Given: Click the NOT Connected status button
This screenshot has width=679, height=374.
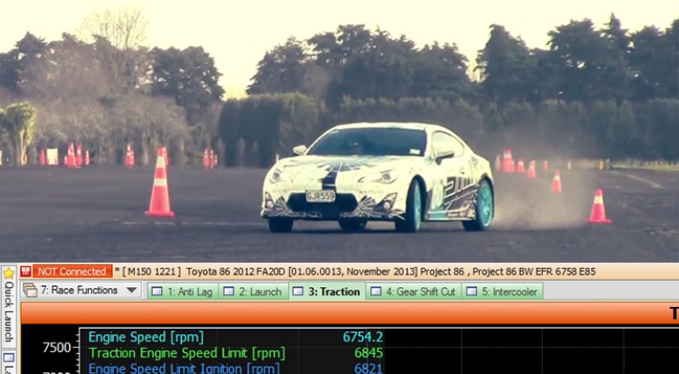Looking at the screenshot, I should (x=72, y=272).
